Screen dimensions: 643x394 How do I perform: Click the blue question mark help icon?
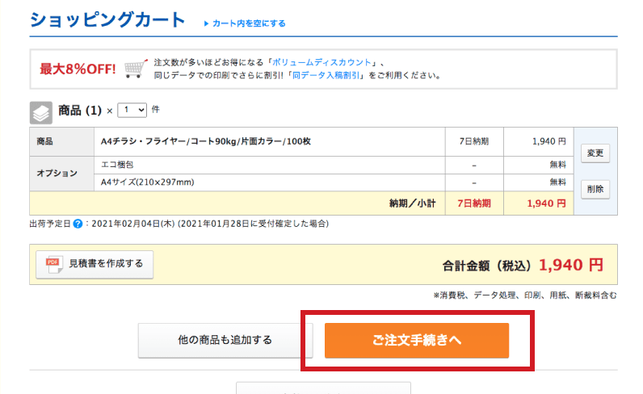point(78,224)
